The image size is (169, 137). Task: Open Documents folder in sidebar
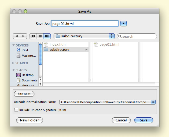29,80
